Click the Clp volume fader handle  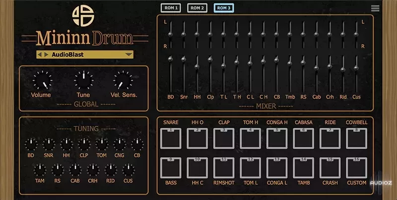pos(210,59)
